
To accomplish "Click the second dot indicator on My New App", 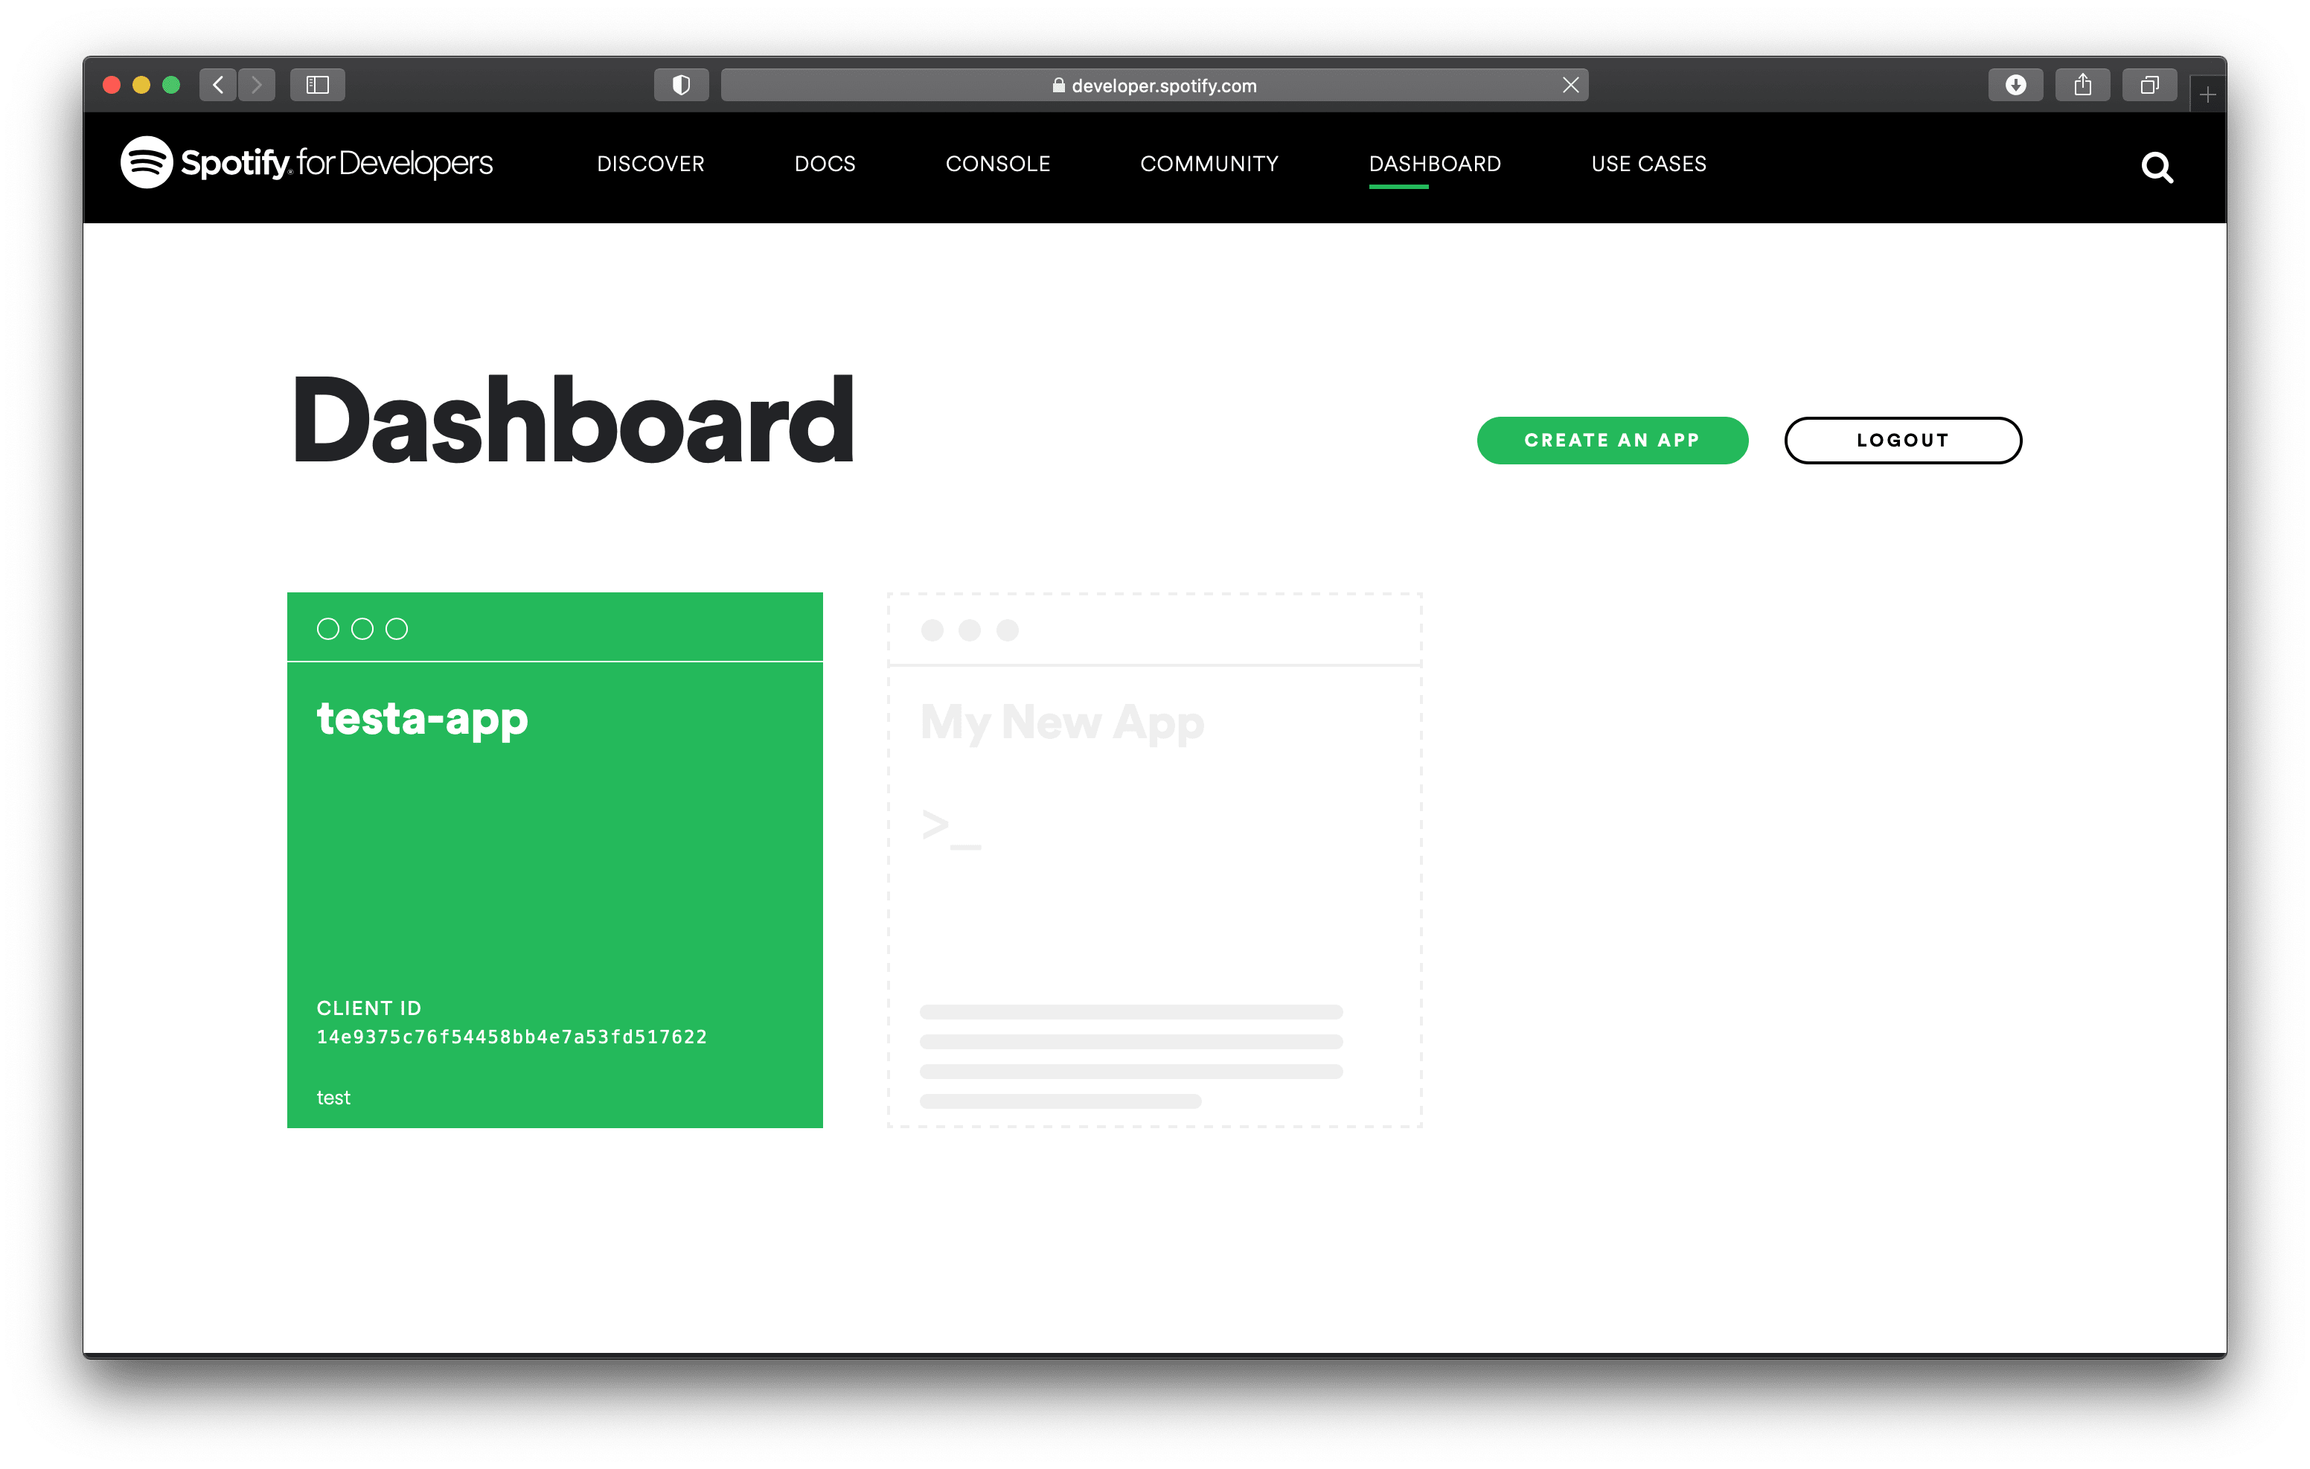I will tap(973, 631).
